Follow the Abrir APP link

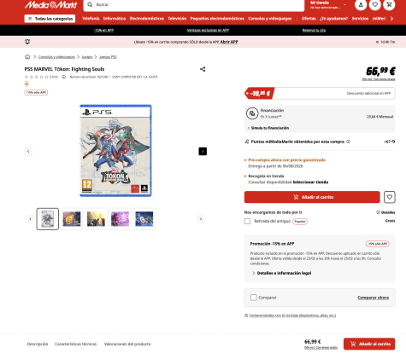(x=229, y=42)
